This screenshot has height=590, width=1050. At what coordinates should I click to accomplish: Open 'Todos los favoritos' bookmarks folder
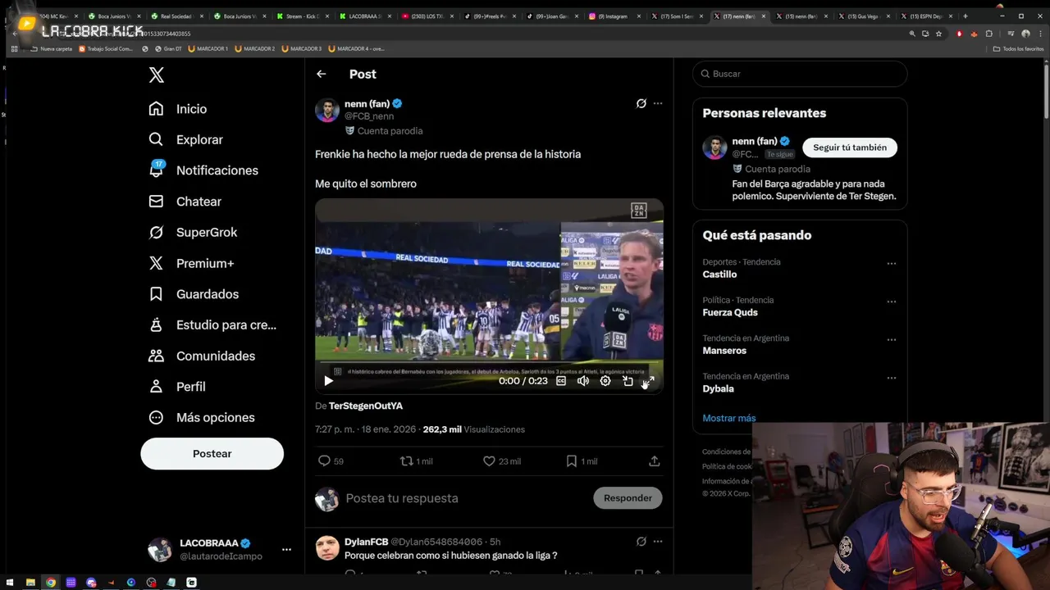click(x=1018, y=48)
